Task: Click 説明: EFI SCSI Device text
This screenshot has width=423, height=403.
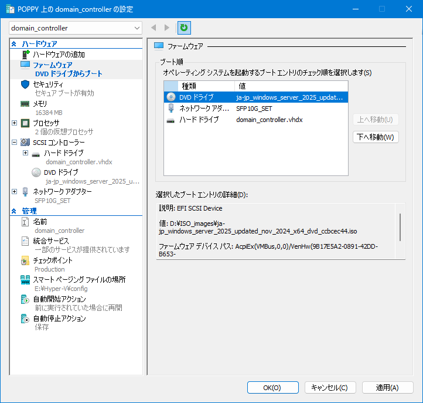Action: pos(191,208)
